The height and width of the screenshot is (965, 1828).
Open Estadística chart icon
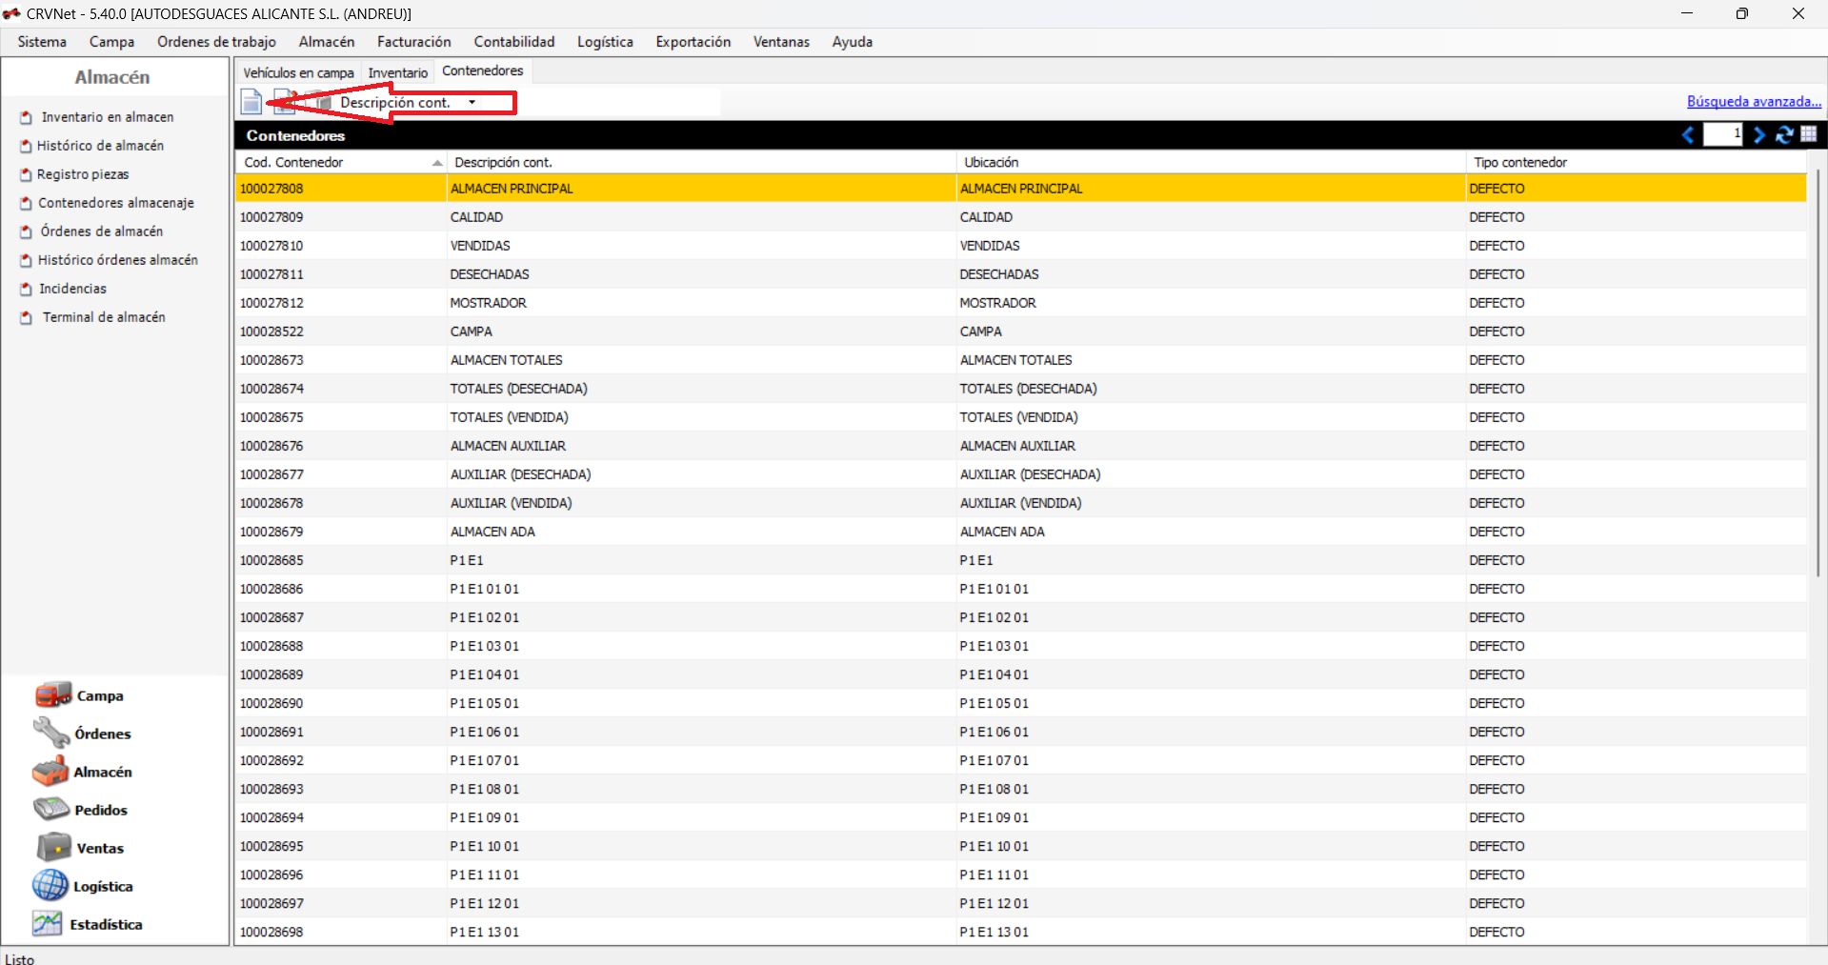47,923
